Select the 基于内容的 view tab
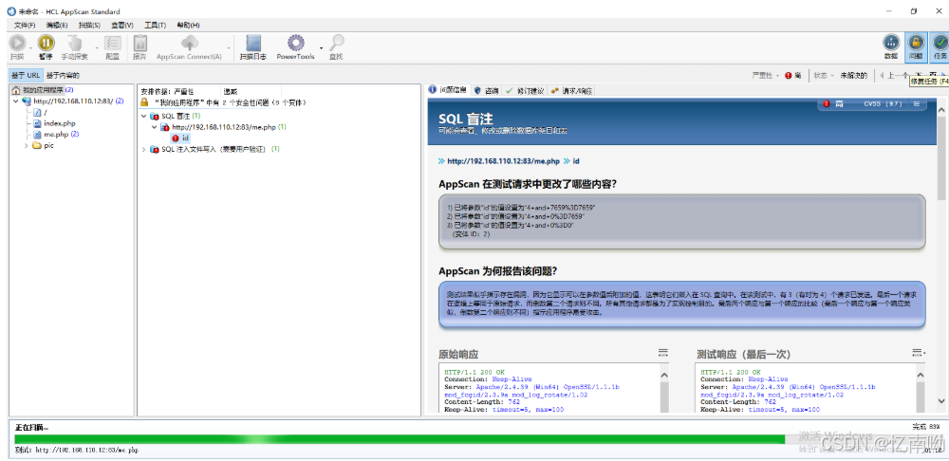Viewport: 949px width, 461px height. coord(63,76)
